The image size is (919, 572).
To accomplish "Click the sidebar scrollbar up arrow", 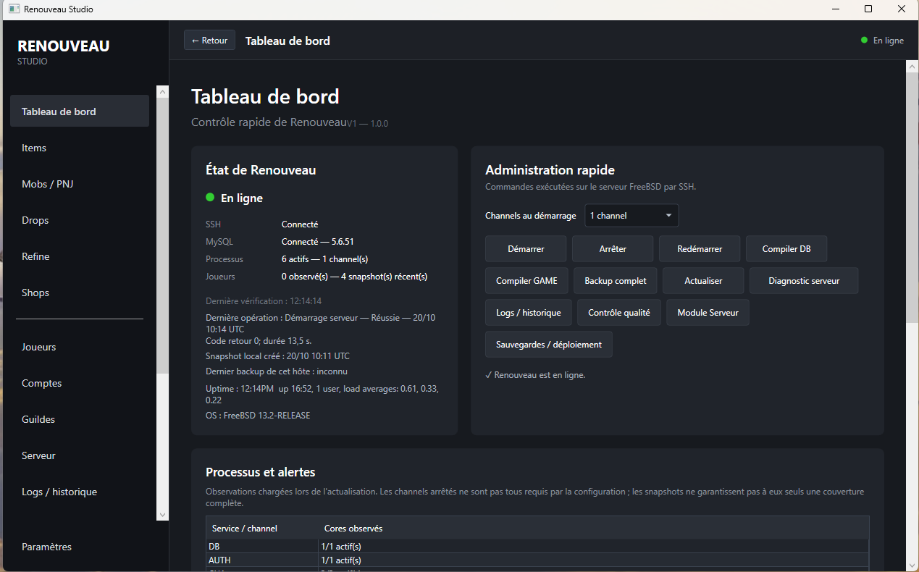I will point(163,92).
